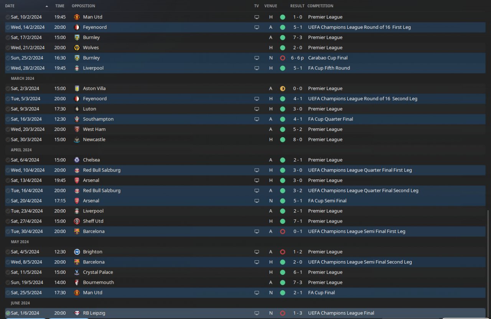Open the Man Utd FA Cup Final opponent link
Screen dimensions: 491x319
[92, 293]
